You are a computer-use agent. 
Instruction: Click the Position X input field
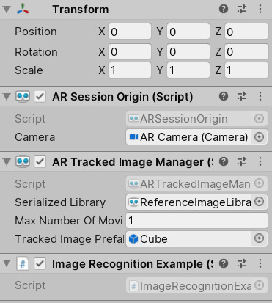[x=130, y=32]
